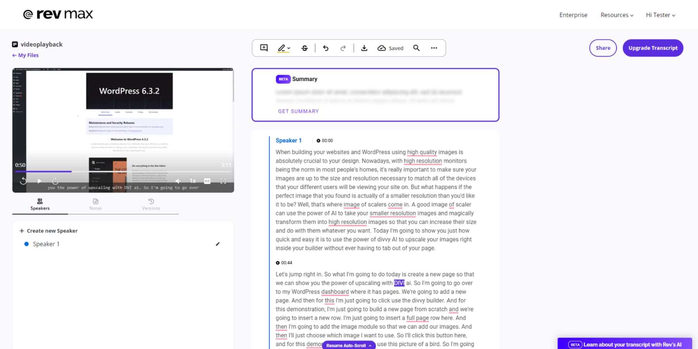Collapse the Resume Auto-Scroll banner
This screenshot has height=349, width=698.
pyautogui.click(x=370, y=345)
